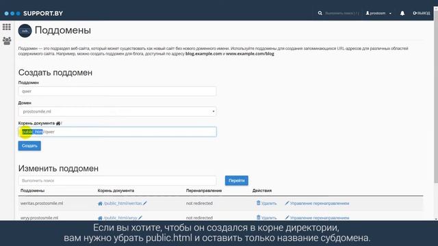Click Удалить for wryy.prostosmile.ml

click(266, 218)
